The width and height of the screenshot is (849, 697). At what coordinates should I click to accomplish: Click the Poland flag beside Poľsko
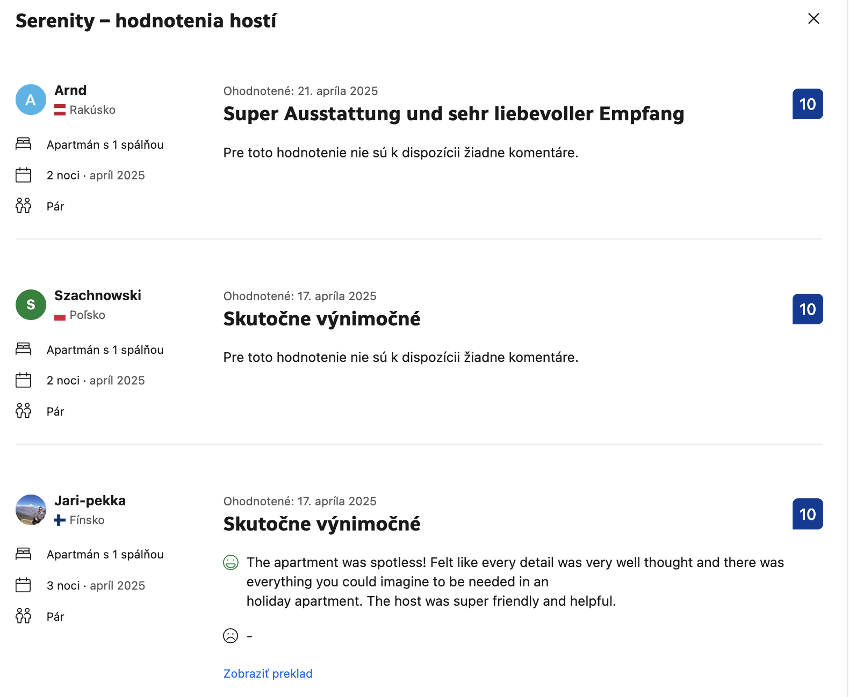[x=60, y=316]
